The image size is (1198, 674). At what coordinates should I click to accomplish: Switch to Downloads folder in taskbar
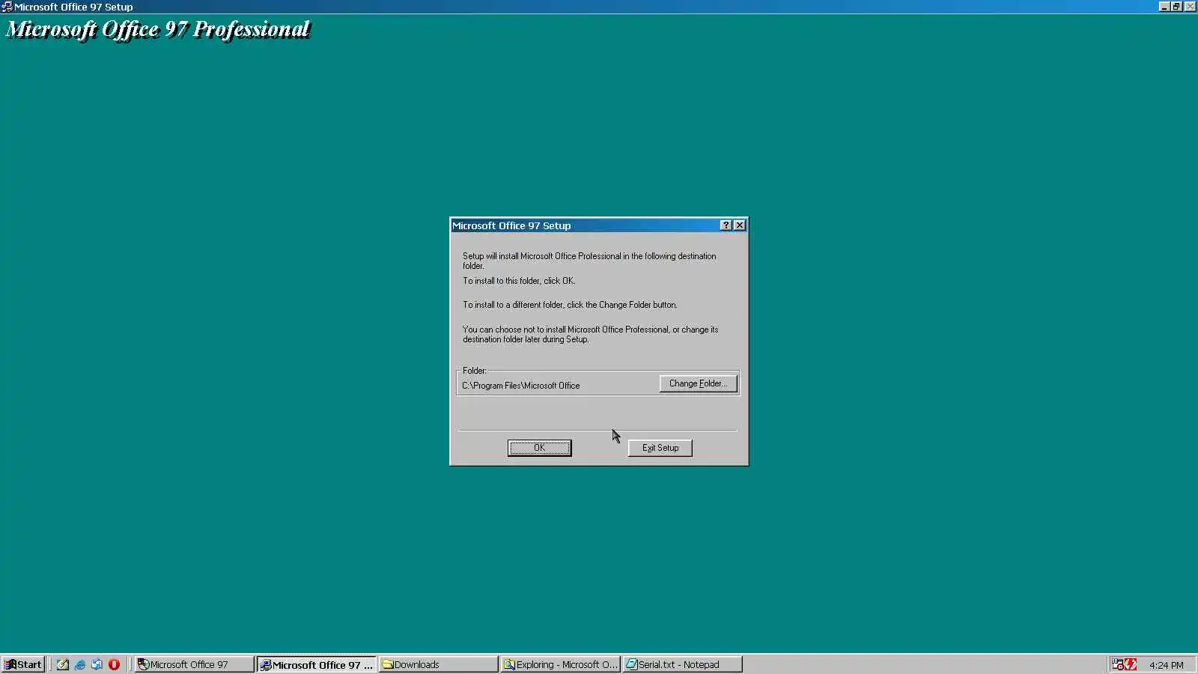(x=438, y=664)
